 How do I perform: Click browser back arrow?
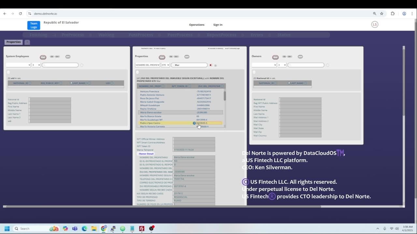point(5,14)
